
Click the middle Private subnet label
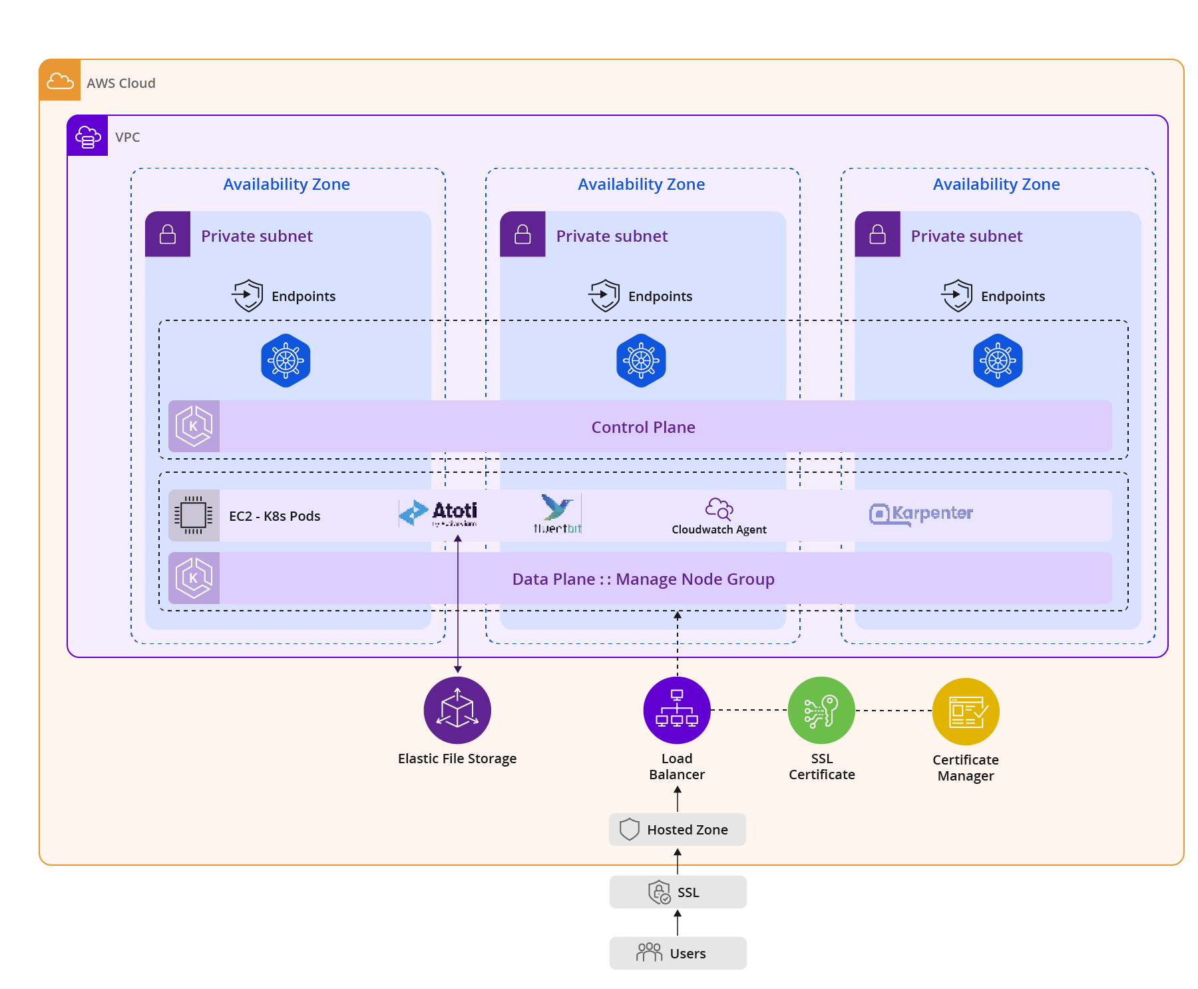[612, 236]
